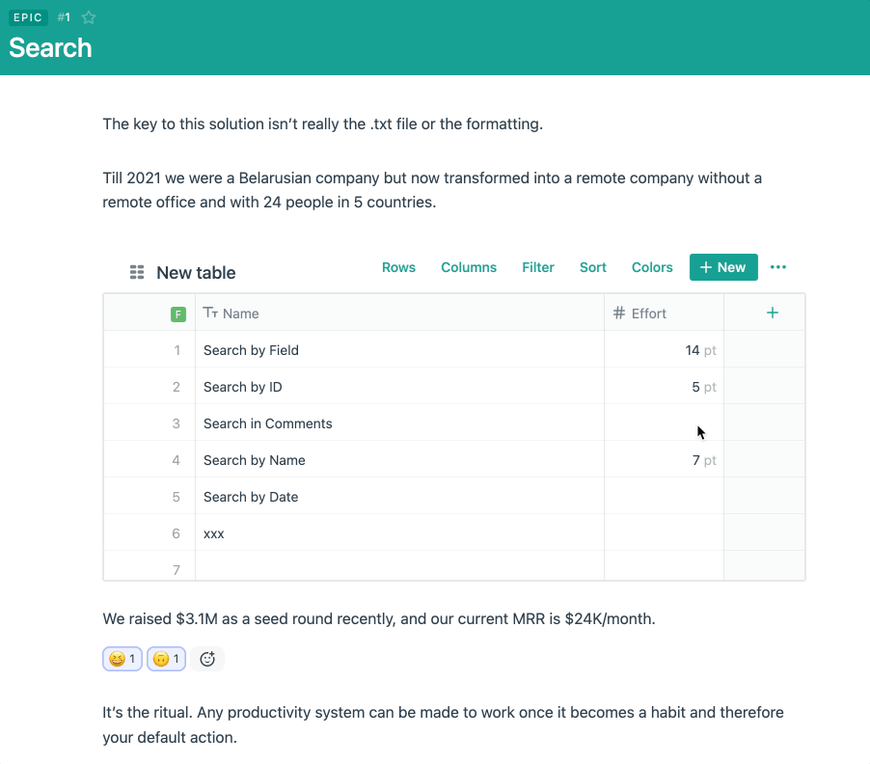Open the Rows menu

pyautogui.click(x=398, y=267)
